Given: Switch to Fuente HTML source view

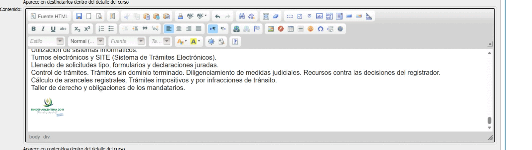Looking at the screenshot, I should click(x=49, y=16).
